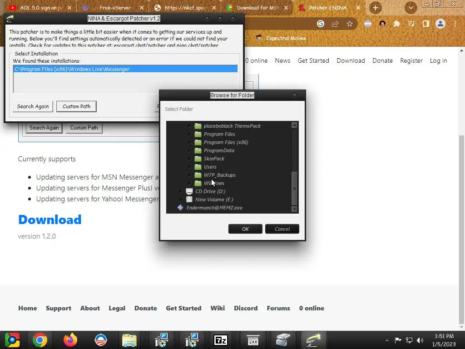Click folder tree scrollbar up arrow
Viewport: 465px width, 349px height.
(294, 125)
